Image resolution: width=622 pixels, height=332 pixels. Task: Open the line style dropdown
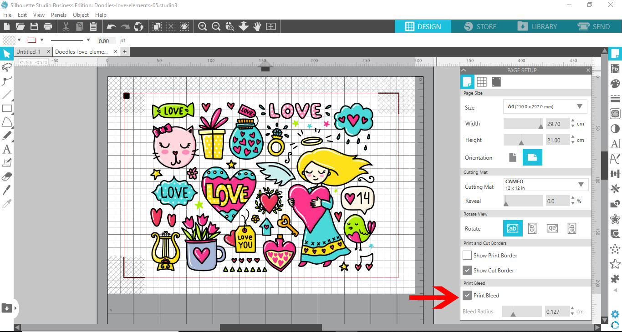pyautogui.click(x=88, y=40)
